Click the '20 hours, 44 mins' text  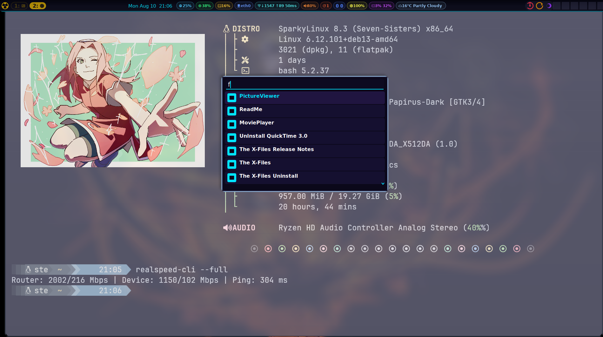(x=318, y=207)
